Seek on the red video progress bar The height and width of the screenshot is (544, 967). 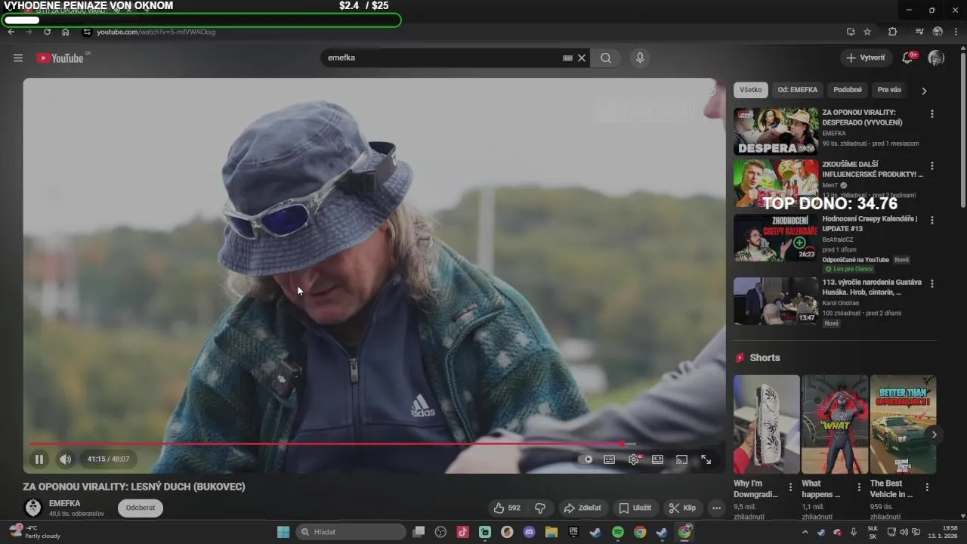(x=374, y=444)
